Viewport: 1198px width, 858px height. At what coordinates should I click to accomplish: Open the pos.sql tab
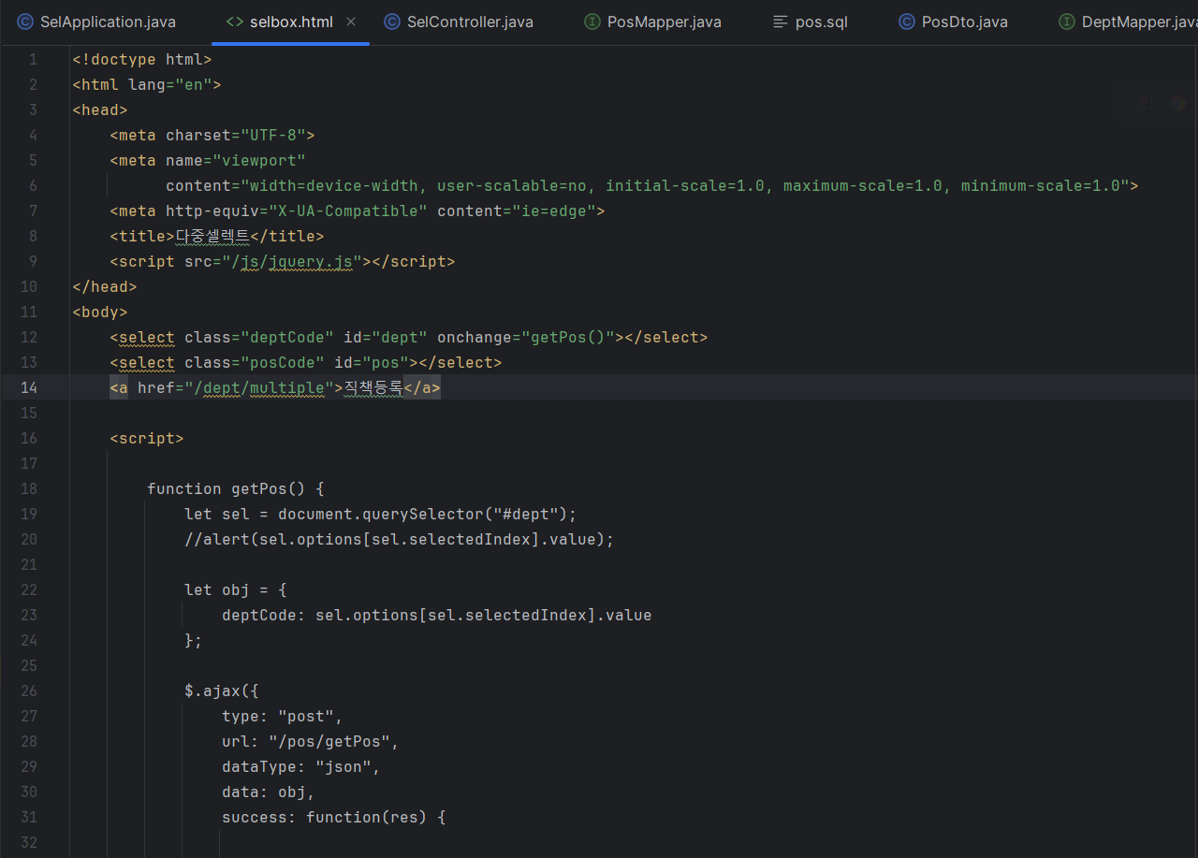(x=810, y=22)
